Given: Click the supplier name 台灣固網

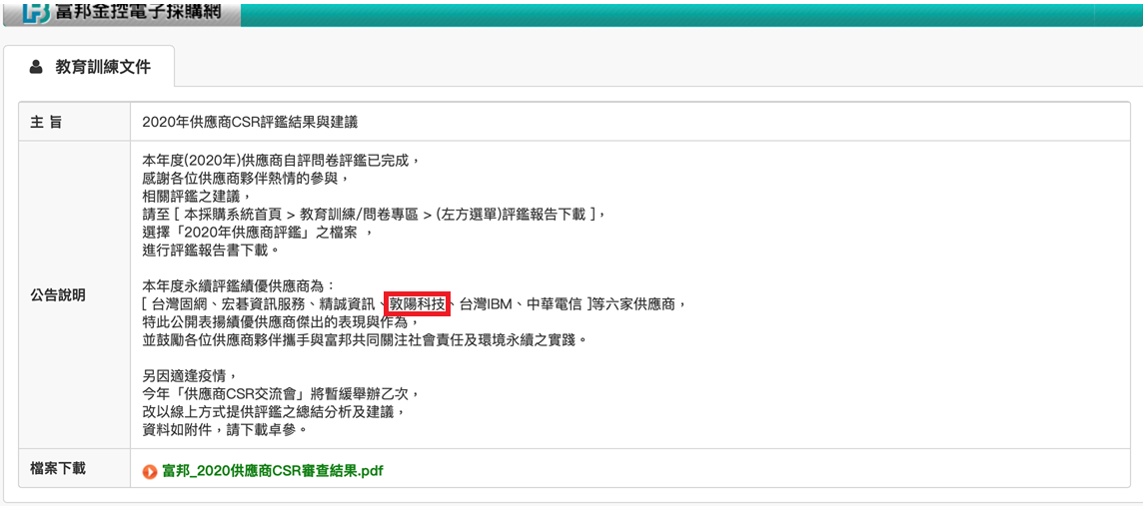Looking at the screenshot, I should 179,303.
